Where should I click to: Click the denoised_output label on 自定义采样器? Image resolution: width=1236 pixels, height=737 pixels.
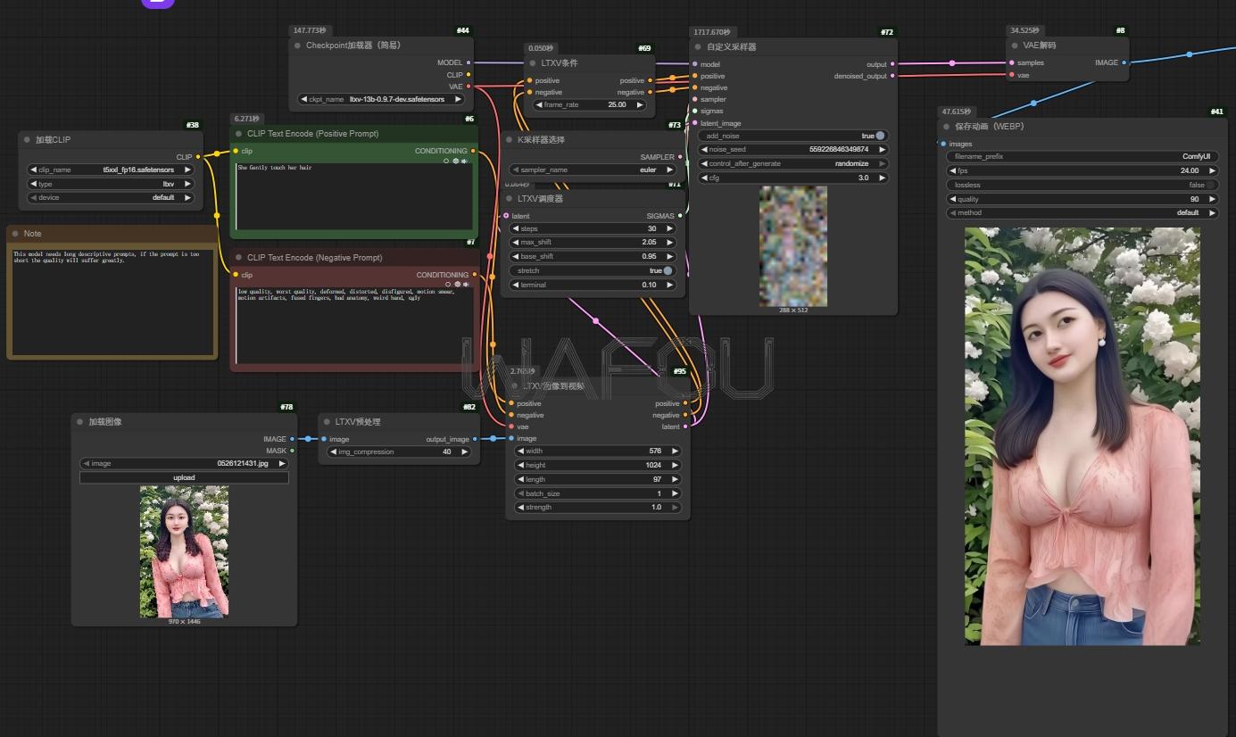860,76
